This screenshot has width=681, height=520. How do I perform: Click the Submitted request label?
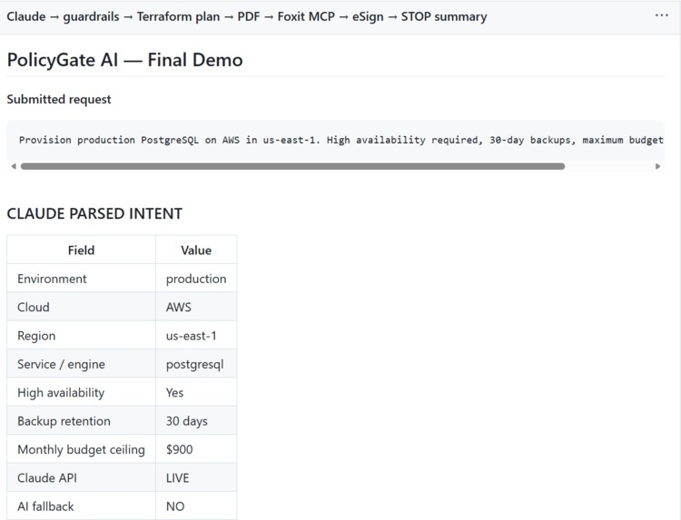(x=59, y=100)
